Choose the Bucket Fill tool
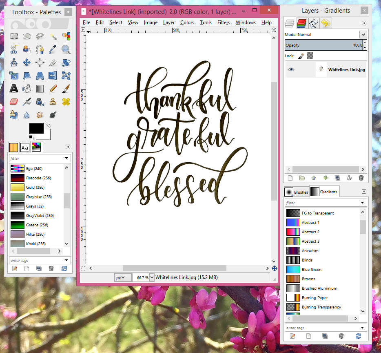The image size is (381, 353). pyautogui.click(x=27, y=88)
